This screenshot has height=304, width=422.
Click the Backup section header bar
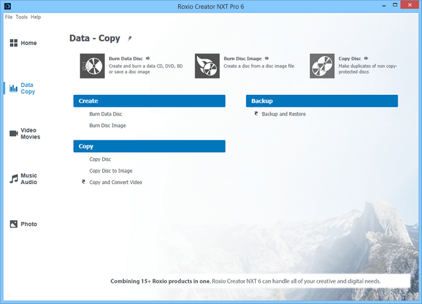322,101
